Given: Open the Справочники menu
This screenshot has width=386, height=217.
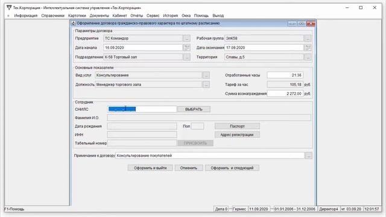Looking at the screenshot, I should pyautogui.click(x=52, y=16).
